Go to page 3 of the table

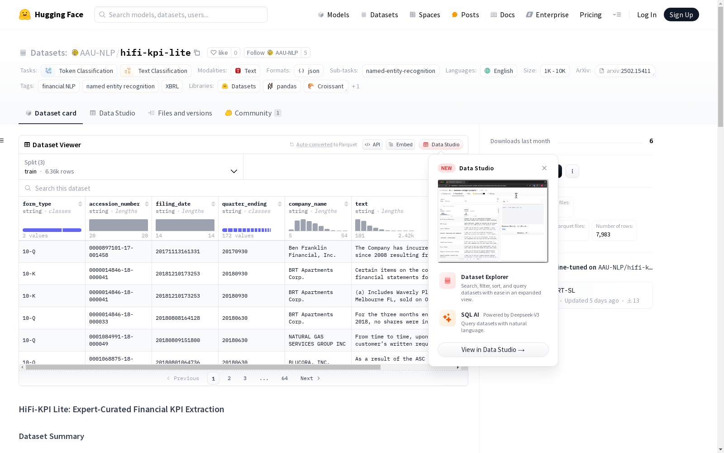coord(245,378)
